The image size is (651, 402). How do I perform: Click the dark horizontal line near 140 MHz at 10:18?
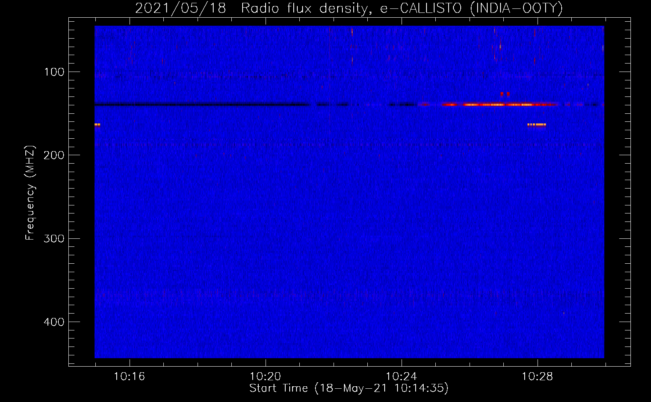click(202, 105)
